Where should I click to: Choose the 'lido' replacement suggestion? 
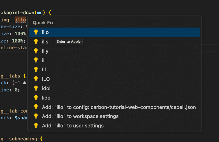[x=46, y=98]
